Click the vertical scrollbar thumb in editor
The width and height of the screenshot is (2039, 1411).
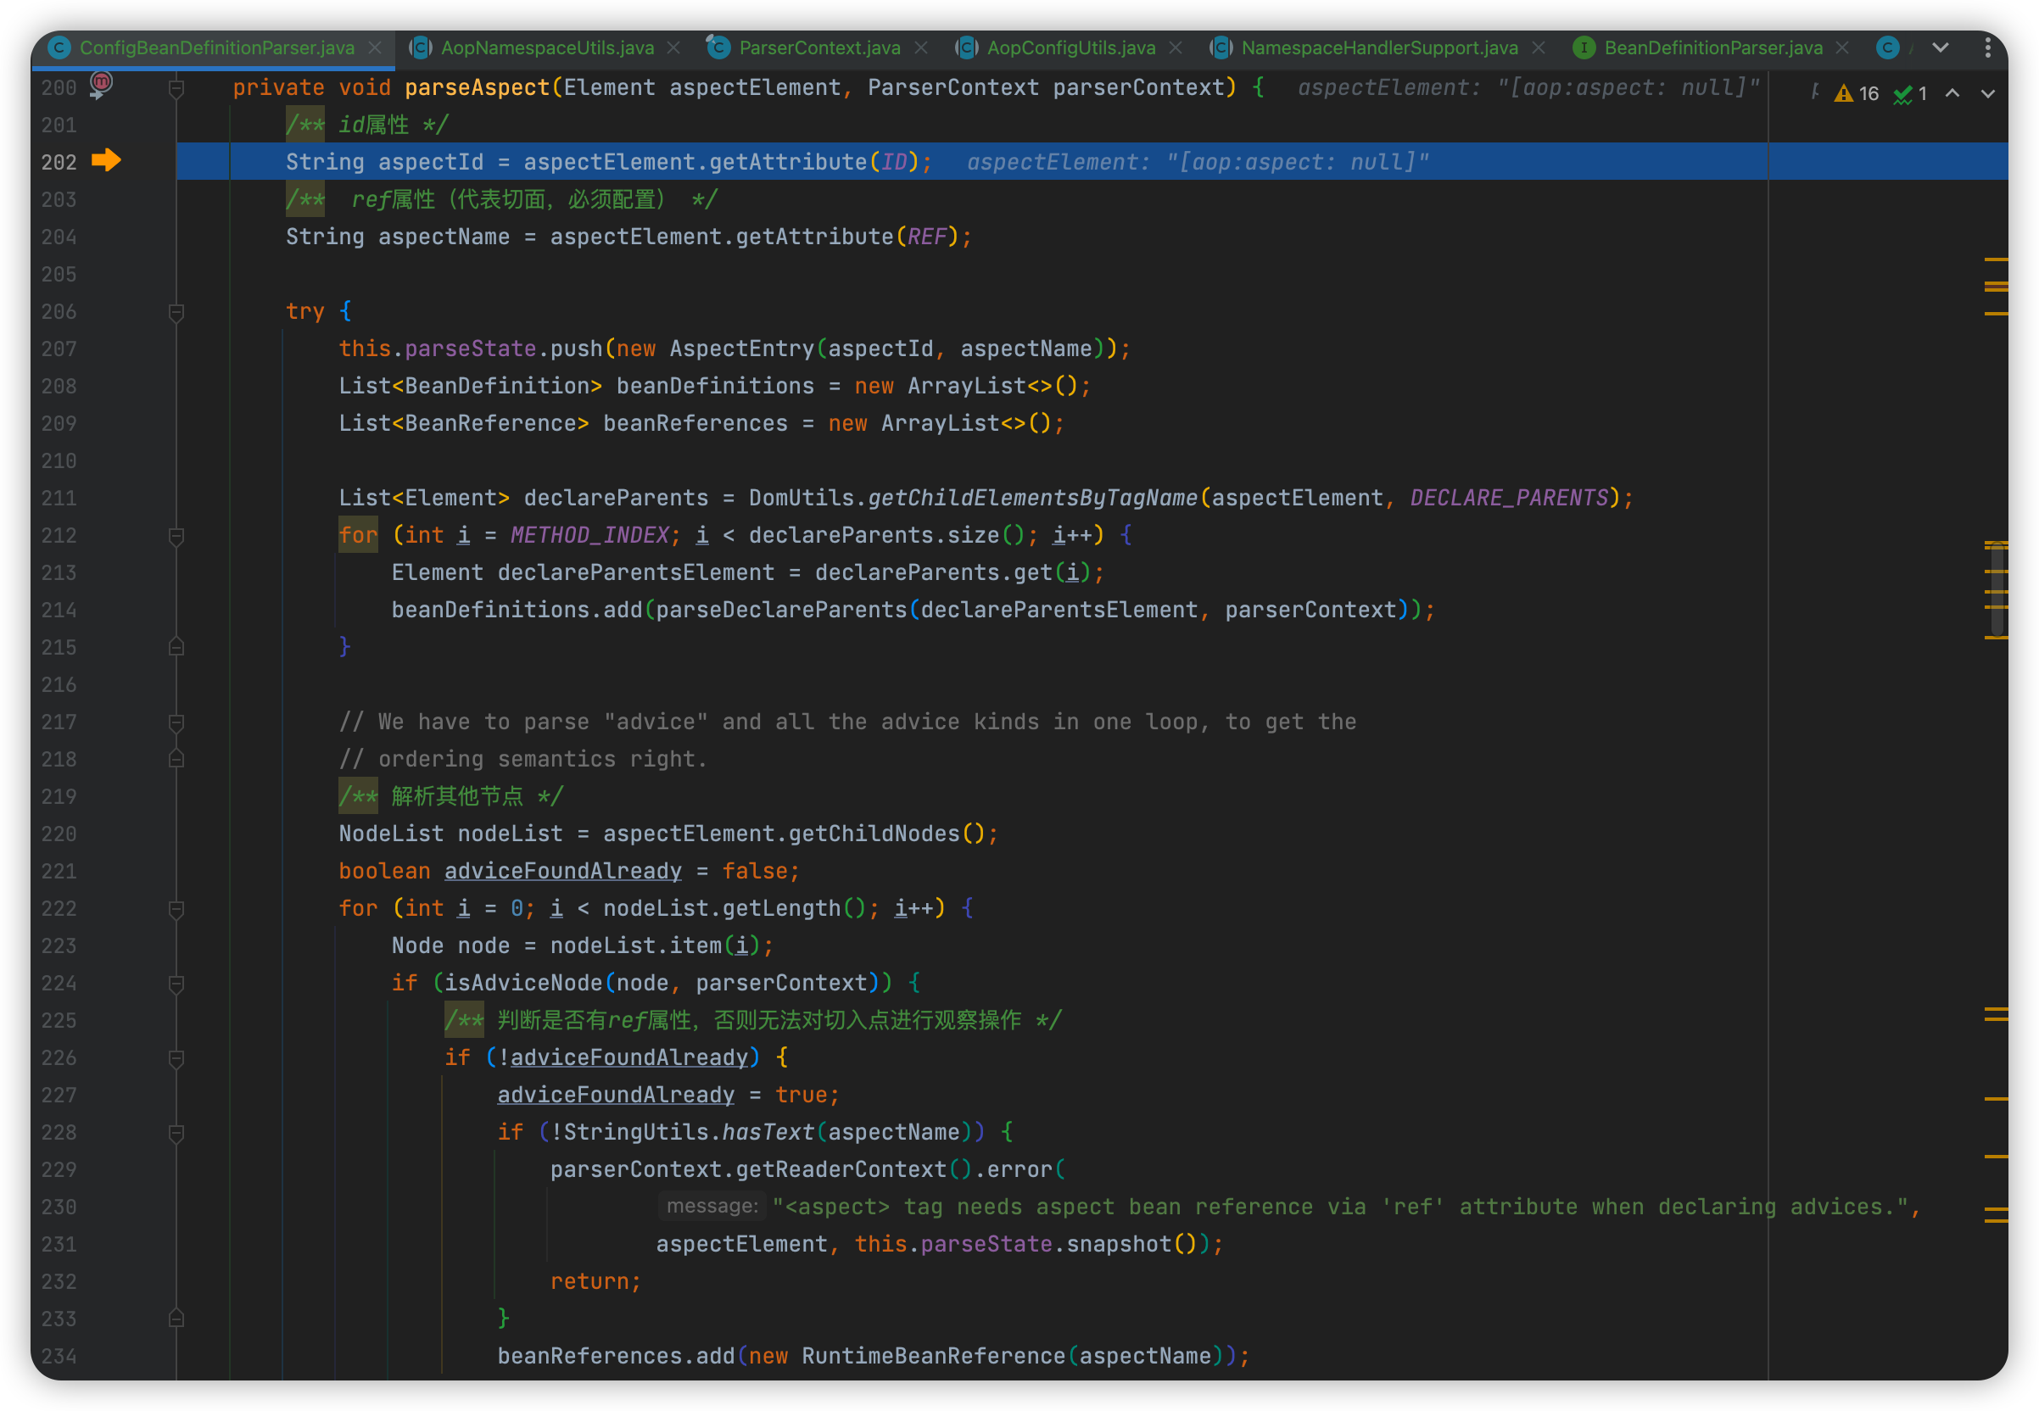(1997, 588)
